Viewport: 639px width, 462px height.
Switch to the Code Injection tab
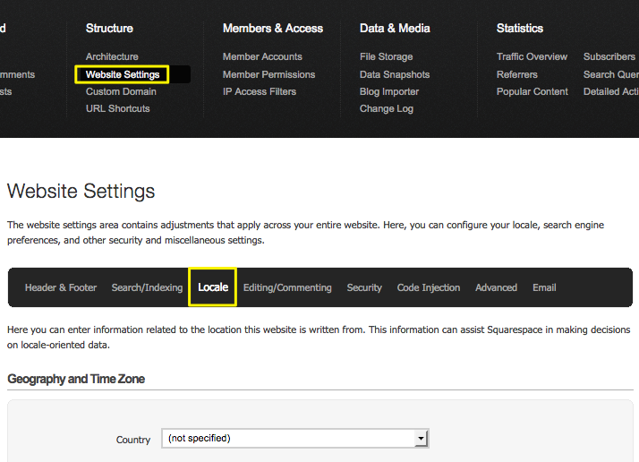(x=429, y=287)
